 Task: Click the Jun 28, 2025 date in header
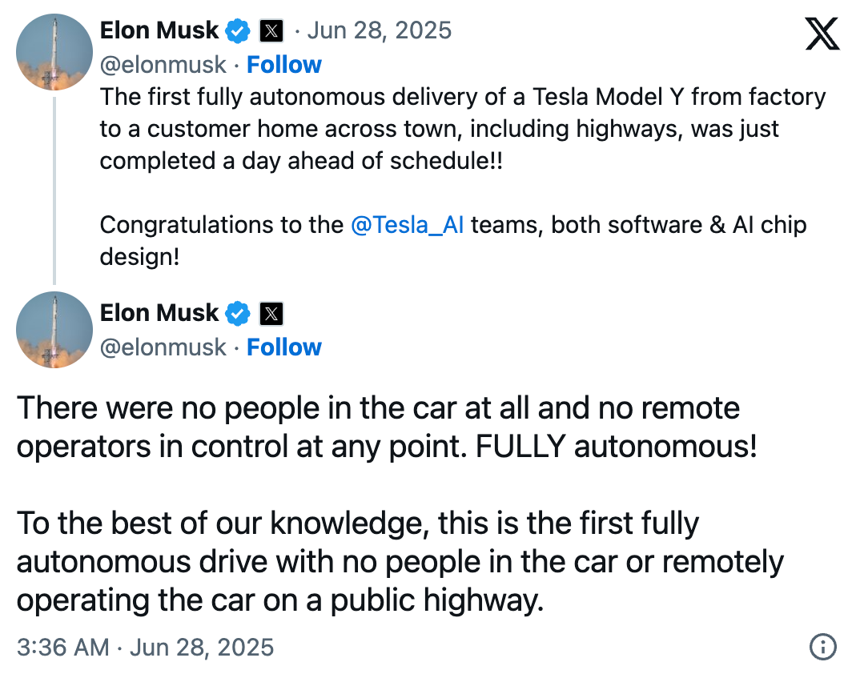(x=380, y=30)
